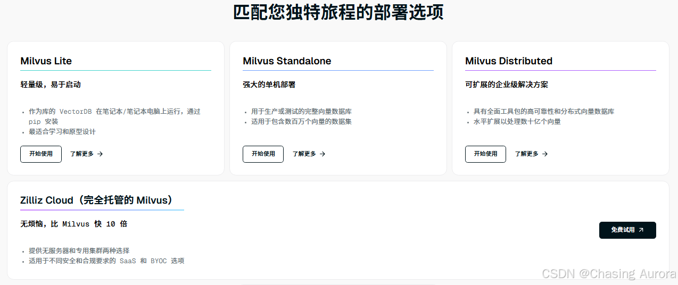Click bullet mentioning SaaS 和 BYOC 选项
Screen dimensions: 678x285
[x=106, y=261]
